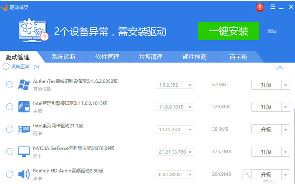Screen dimensions: 295x184
Task: Expand 升级 options arrow for AuthenTec driver
Action: (x=286, y=85)
